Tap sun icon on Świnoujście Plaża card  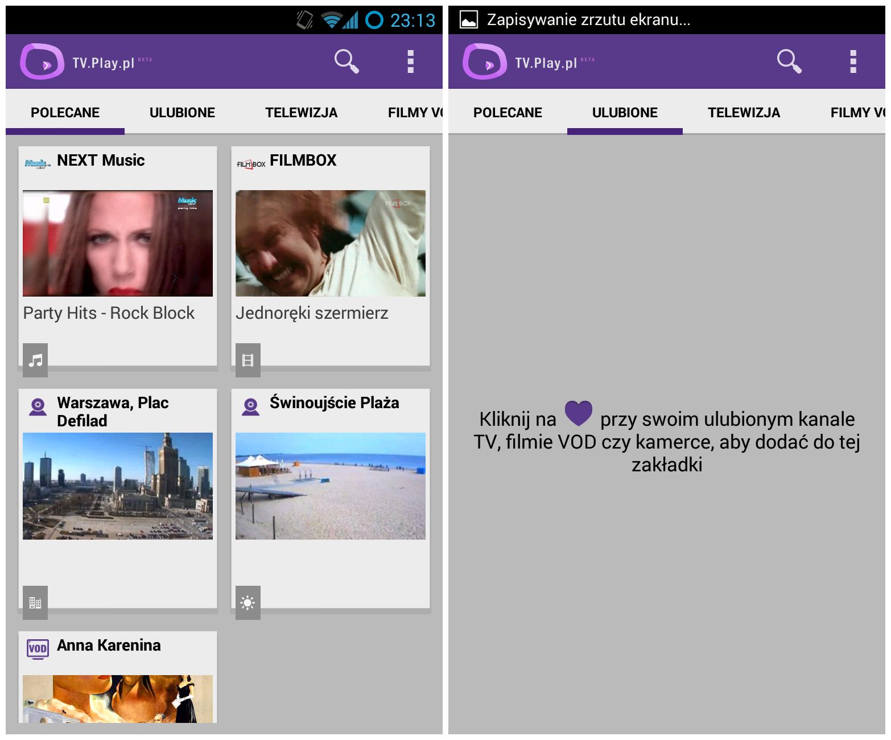(248, 603)
